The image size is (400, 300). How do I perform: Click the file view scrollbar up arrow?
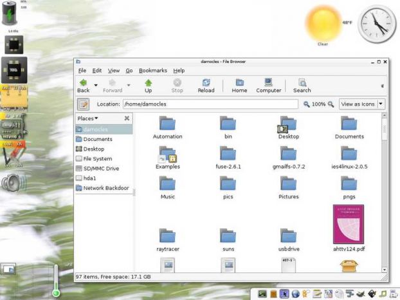coord(384,116)
